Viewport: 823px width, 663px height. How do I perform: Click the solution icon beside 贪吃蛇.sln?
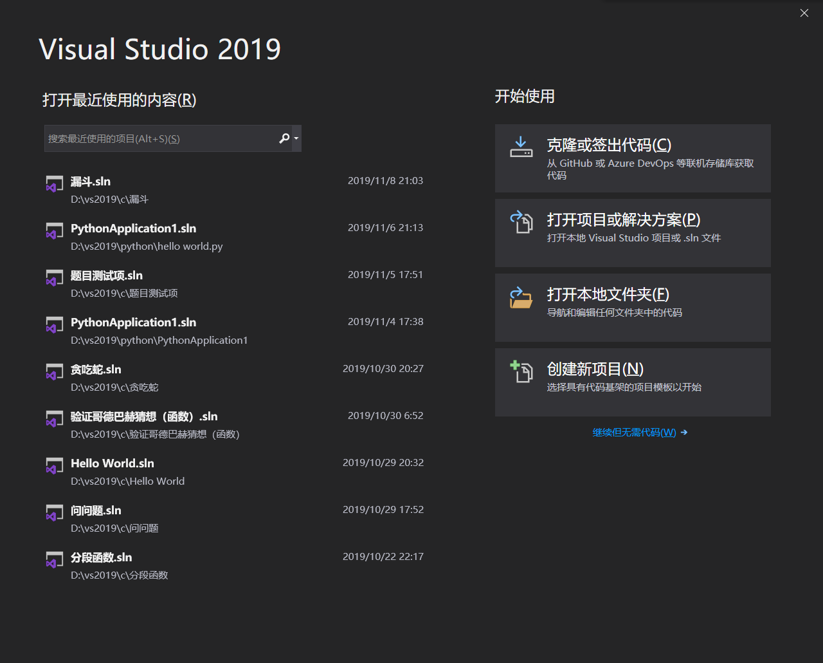point(54,371)
